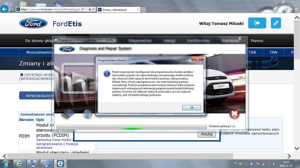
Task: Click browser back button
Action: 4,9
